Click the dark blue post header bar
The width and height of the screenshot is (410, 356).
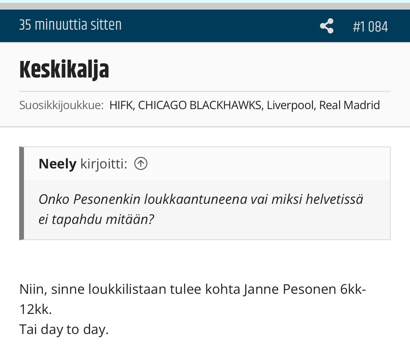(x=205, y=26)
